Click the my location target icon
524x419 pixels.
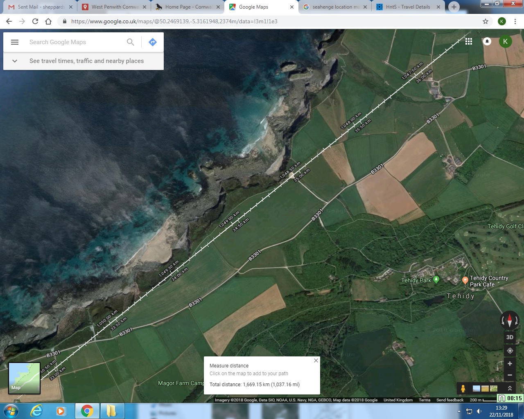[x=510, y=351]
